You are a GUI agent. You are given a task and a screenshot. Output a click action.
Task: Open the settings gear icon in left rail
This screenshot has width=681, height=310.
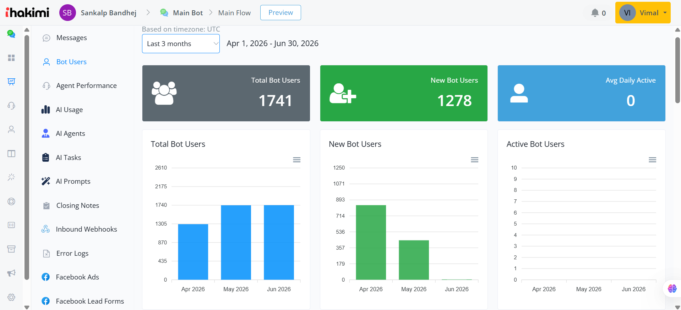(x=11, y=297)
